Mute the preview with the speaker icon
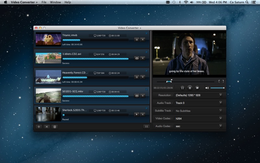The image size is (260, 163). click(x=207, y=88)
